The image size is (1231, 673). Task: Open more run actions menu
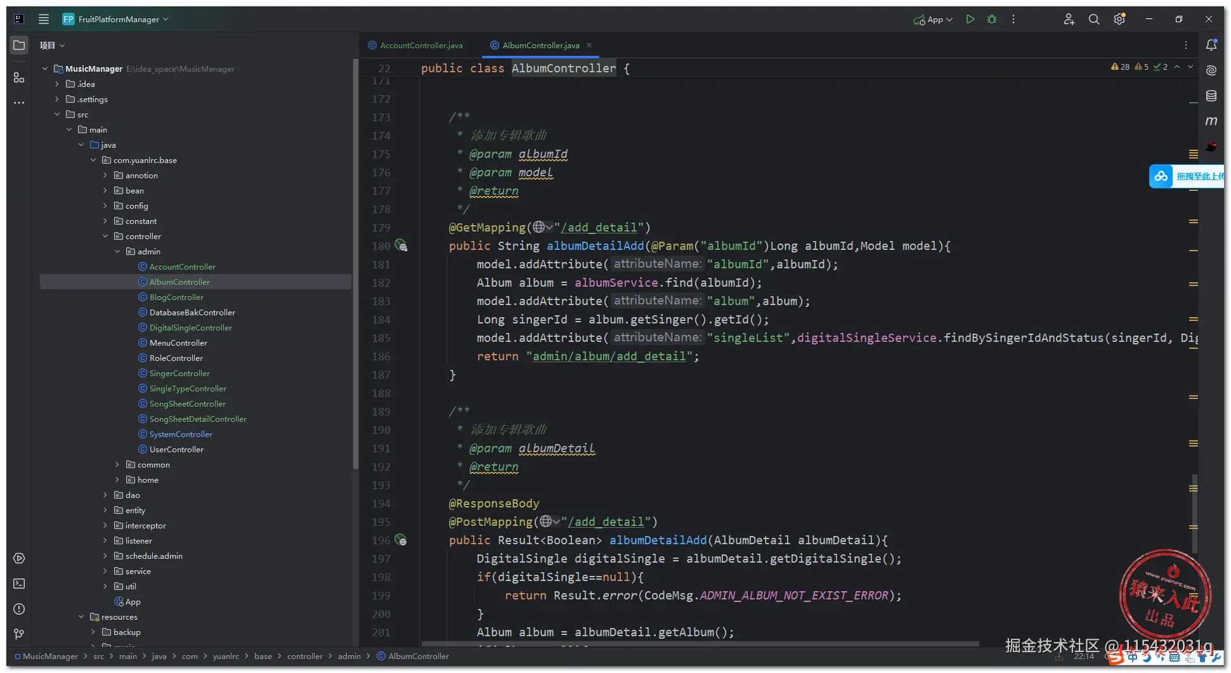(x=1013, y=19)
